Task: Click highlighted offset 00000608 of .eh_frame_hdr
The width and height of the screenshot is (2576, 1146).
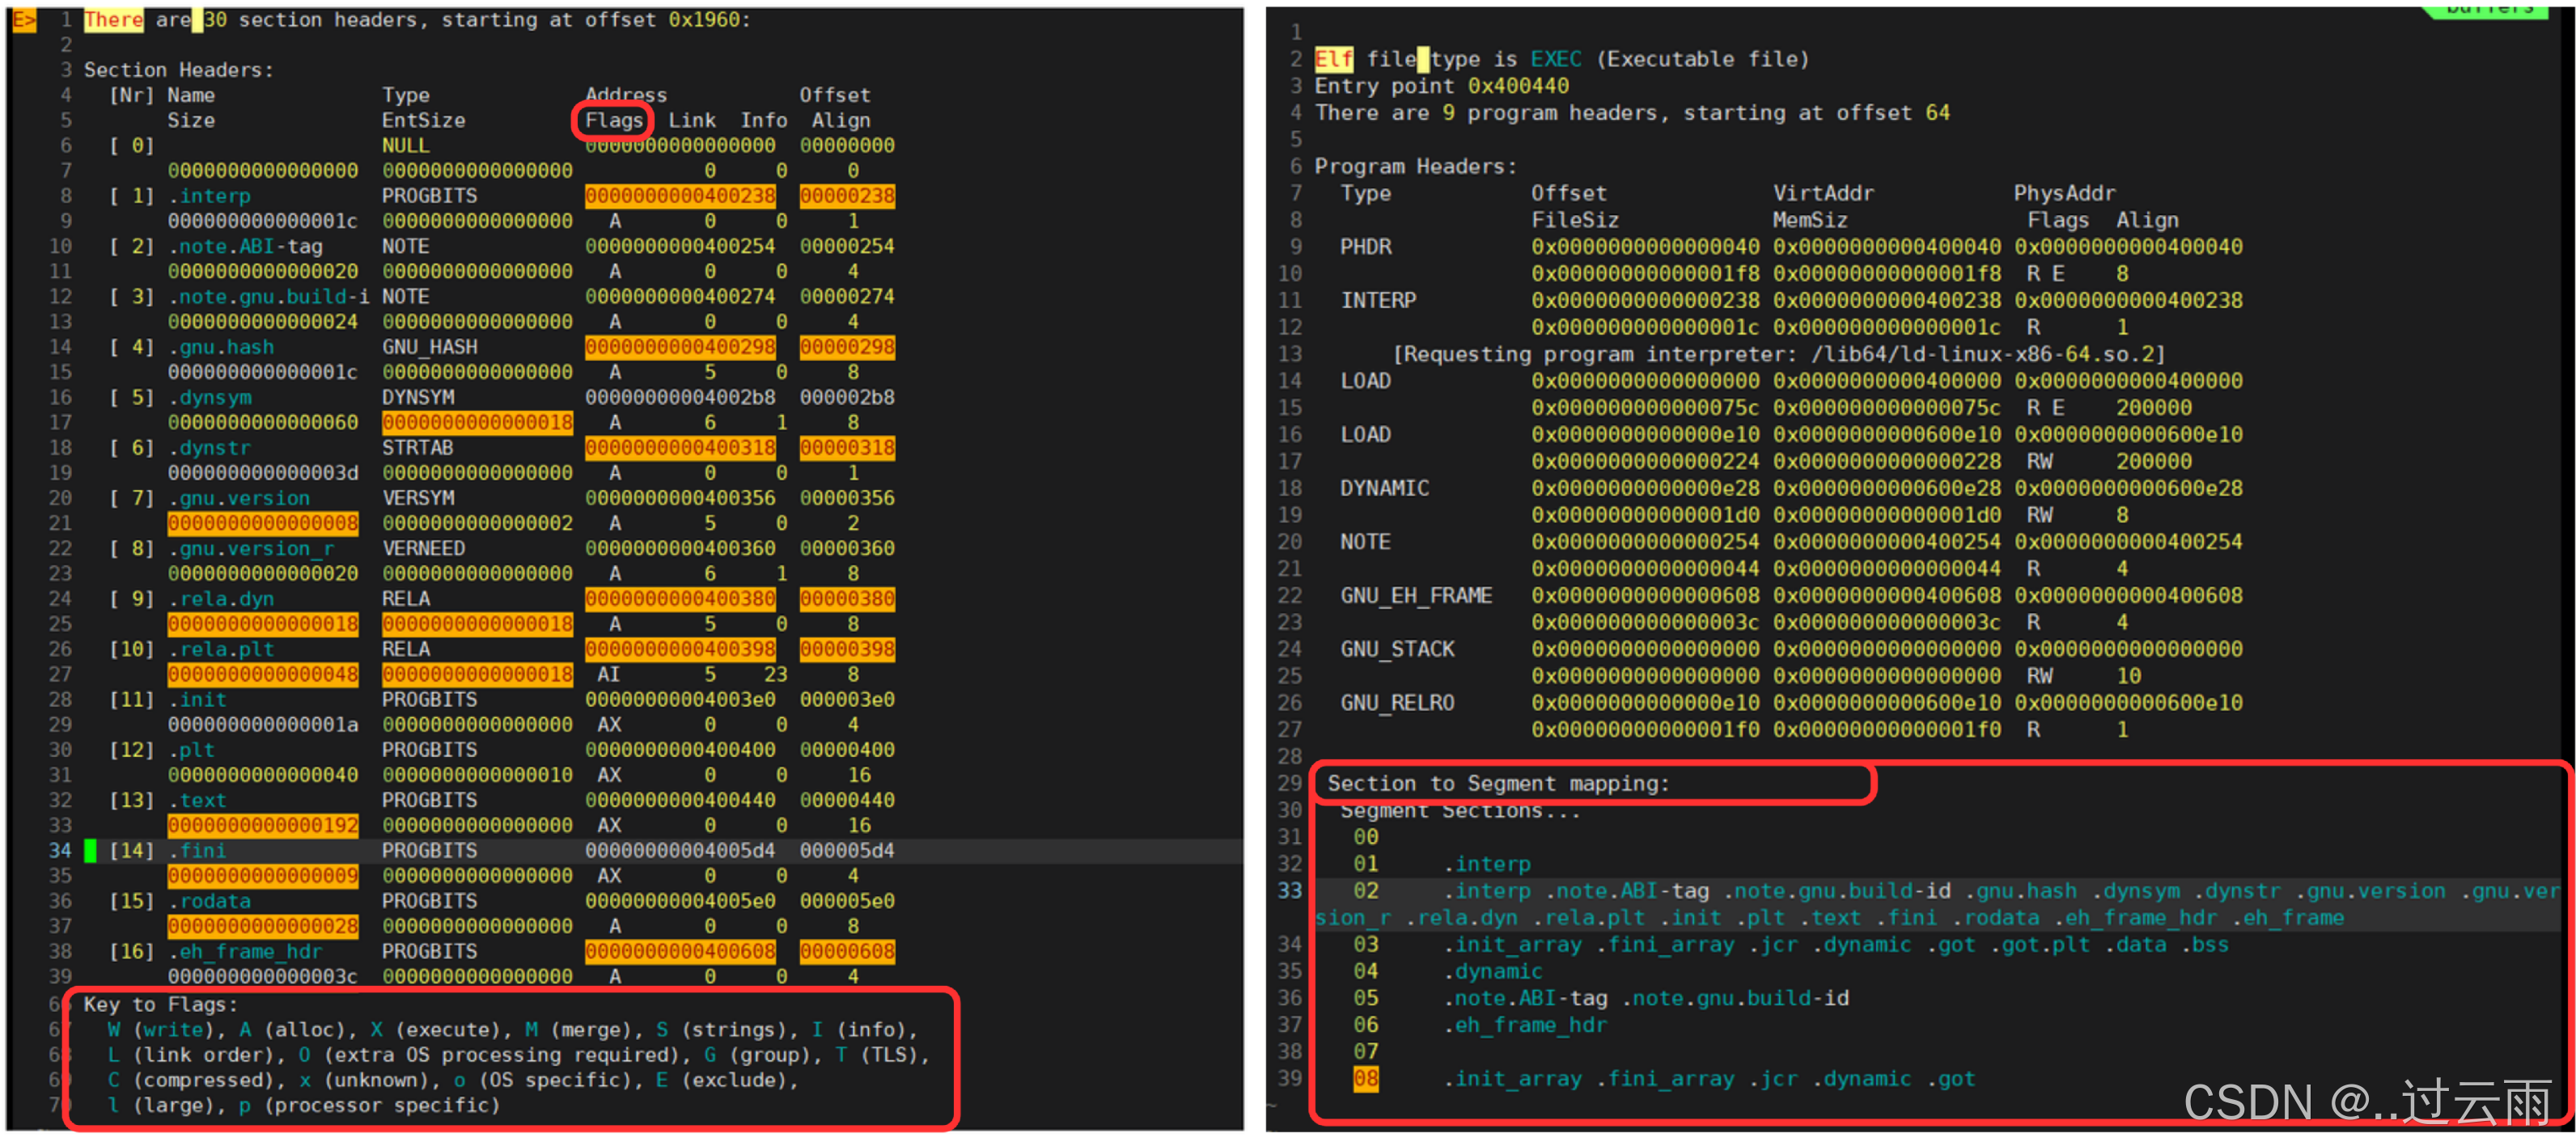Action: coord(846,951)
